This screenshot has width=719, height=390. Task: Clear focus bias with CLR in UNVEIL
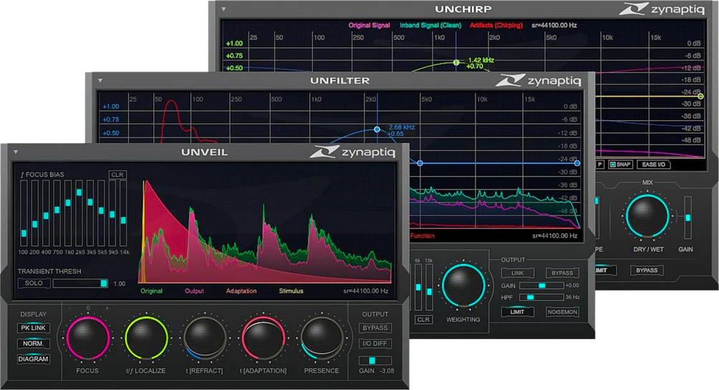pos(117,175)
